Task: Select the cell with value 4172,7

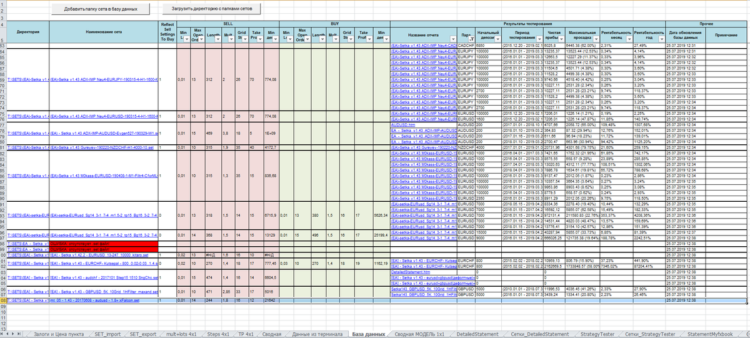Action: 271,147
